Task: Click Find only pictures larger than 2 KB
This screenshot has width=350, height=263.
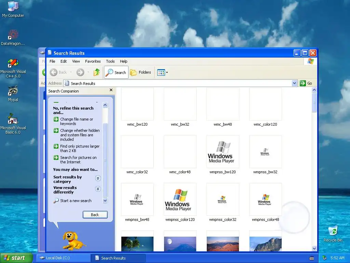Action: click(x=77, y=149)
